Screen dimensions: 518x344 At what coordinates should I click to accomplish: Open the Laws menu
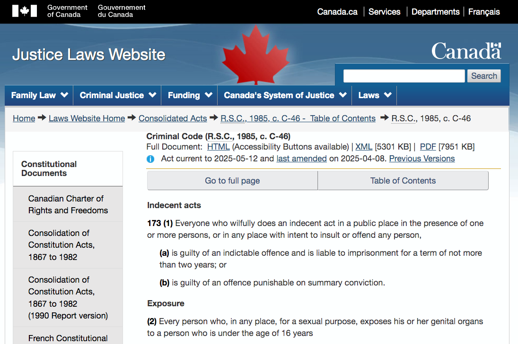click(374, 95)
